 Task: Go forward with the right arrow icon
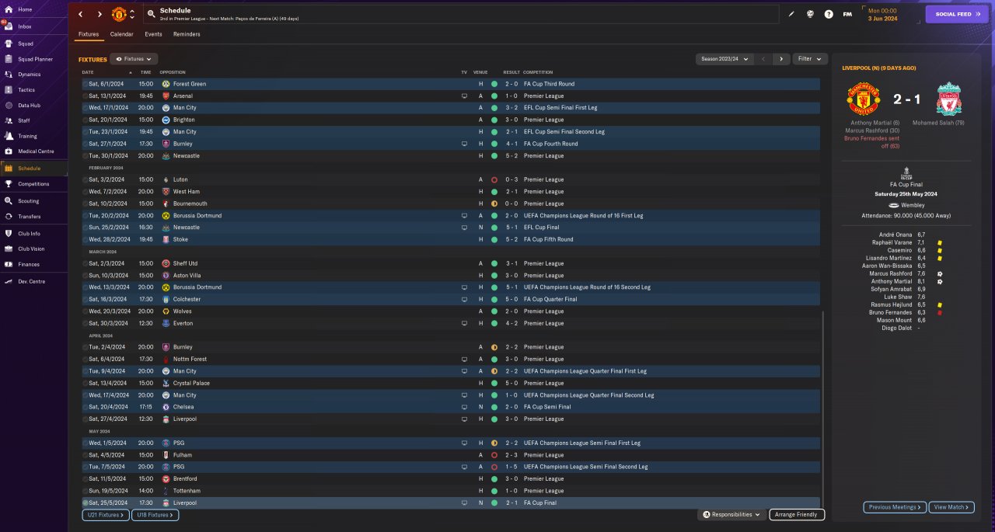point(99,14)
